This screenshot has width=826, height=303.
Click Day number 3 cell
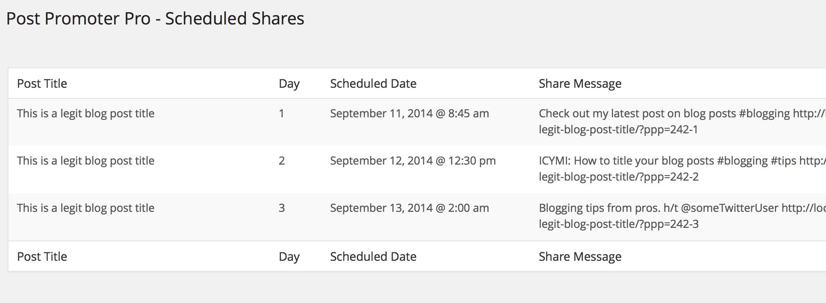pyautogui.click(x=282, y=208)
